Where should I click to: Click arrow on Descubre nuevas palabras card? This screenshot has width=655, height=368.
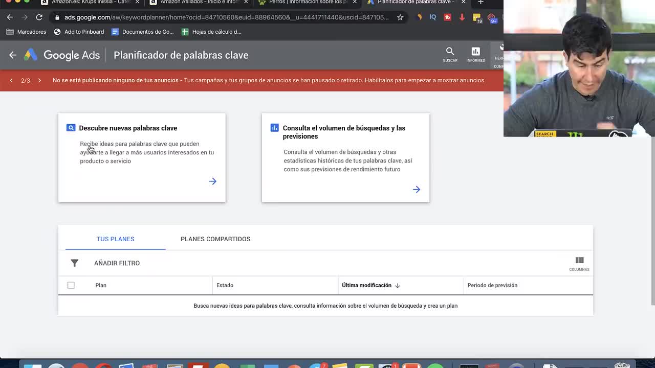(x=212, y=181)
